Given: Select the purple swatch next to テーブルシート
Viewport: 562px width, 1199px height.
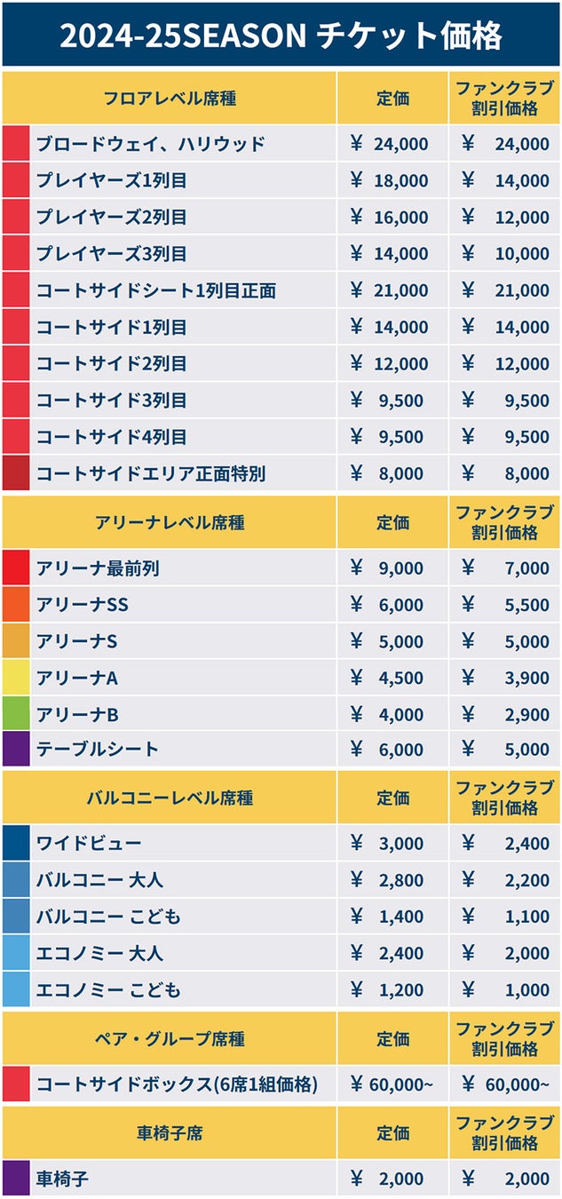Looking at the screenshot, I should tap(16, 750).
